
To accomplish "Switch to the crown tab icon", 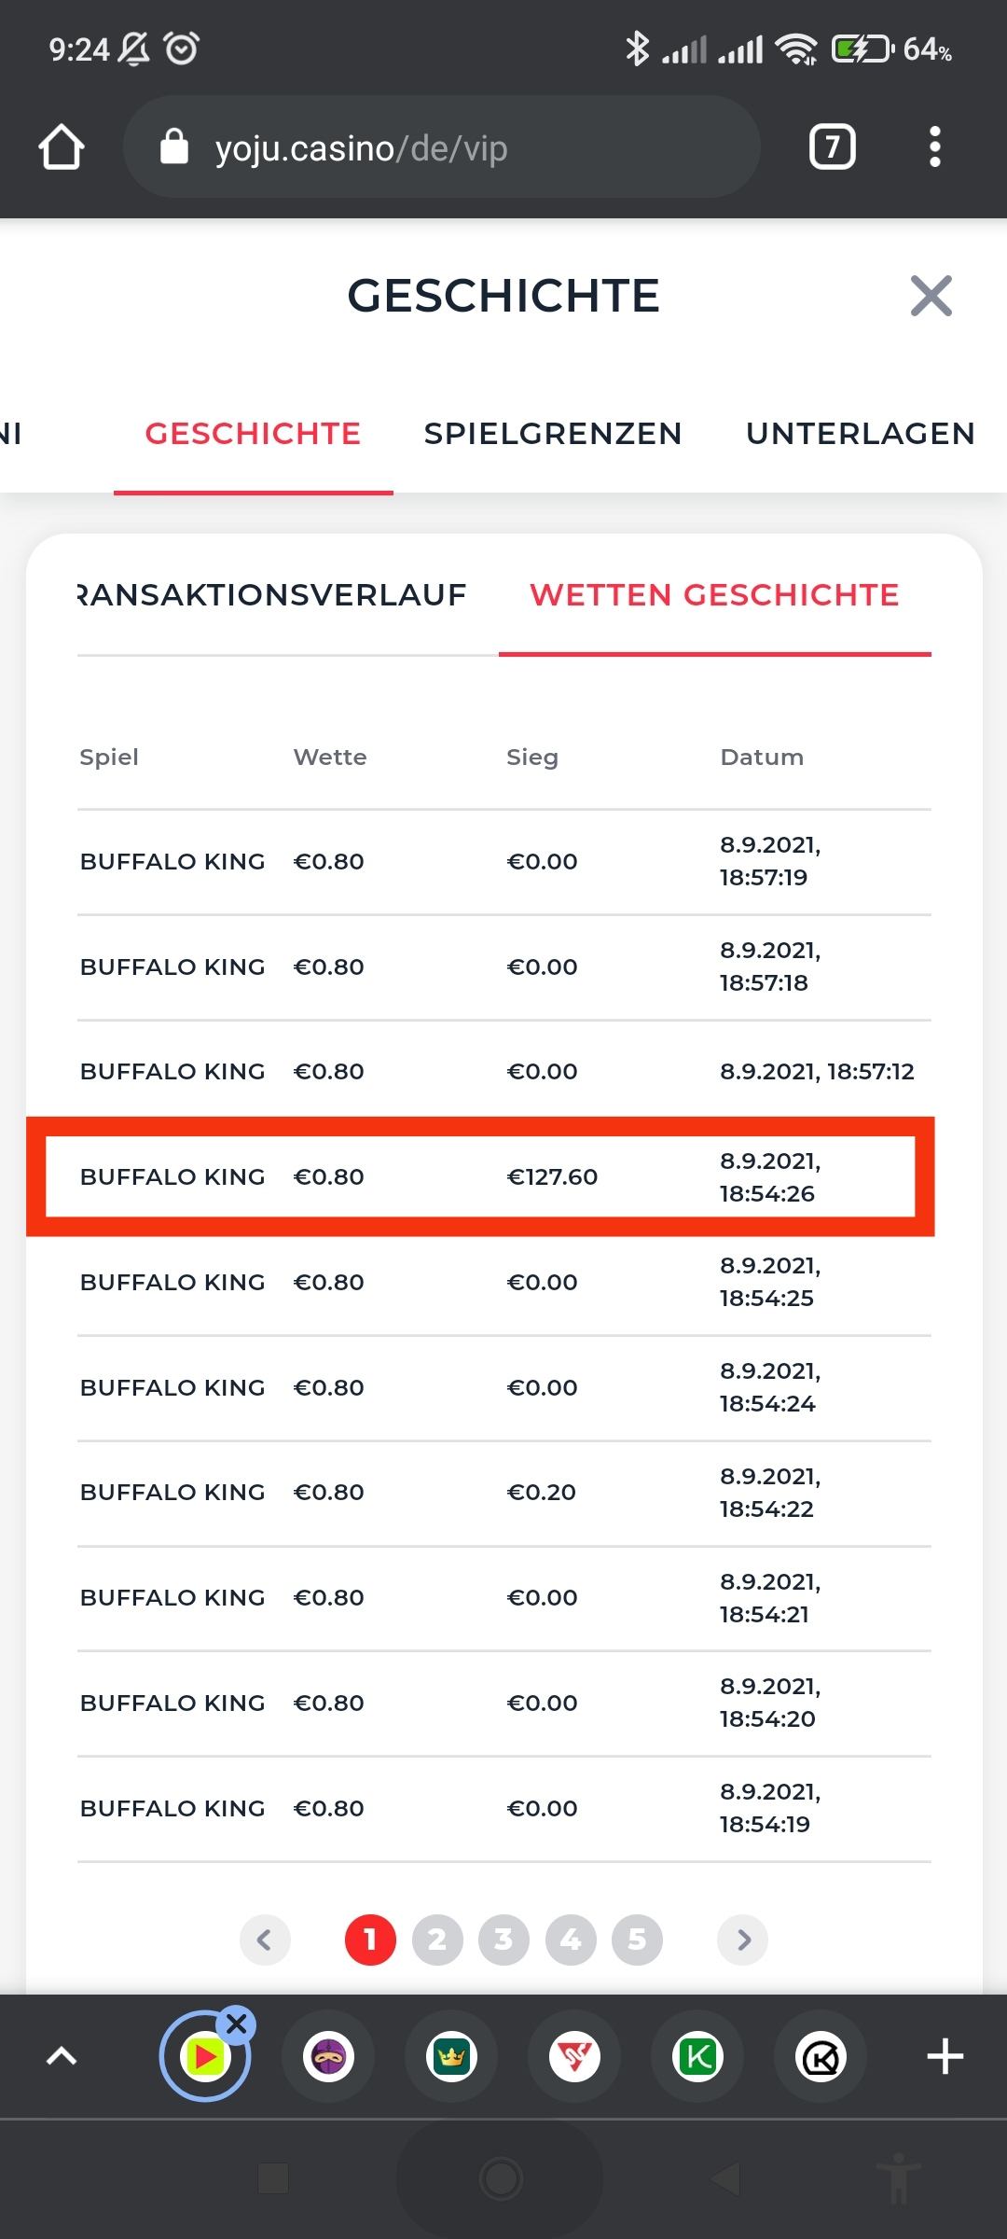I will tap(451, 2056).
